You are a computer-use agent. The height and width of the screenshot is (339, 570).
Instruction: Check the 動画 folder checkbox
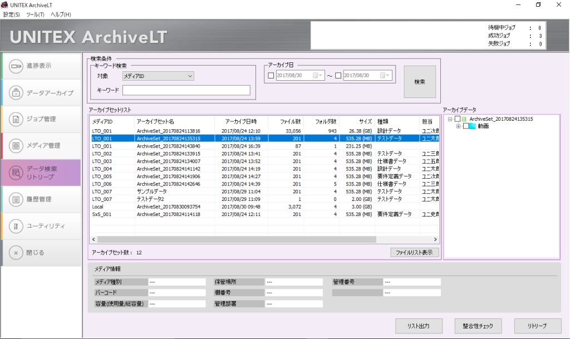click(466, 126)
